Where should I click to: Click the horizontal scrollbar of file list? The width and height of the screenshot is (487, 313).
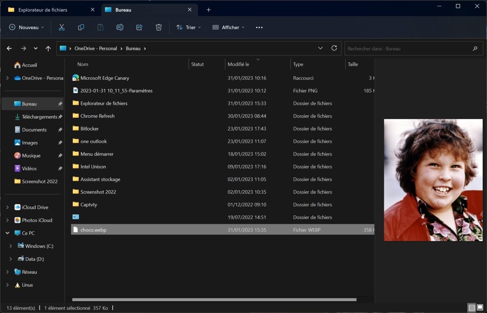214,300
